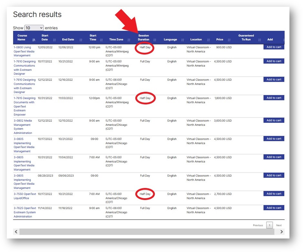Add 12/12/2022 Exstream Designer course to cart
The image size is (303, 252).
[274, 79]
